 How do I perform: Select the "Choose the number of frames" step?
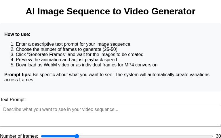[66, 49]
